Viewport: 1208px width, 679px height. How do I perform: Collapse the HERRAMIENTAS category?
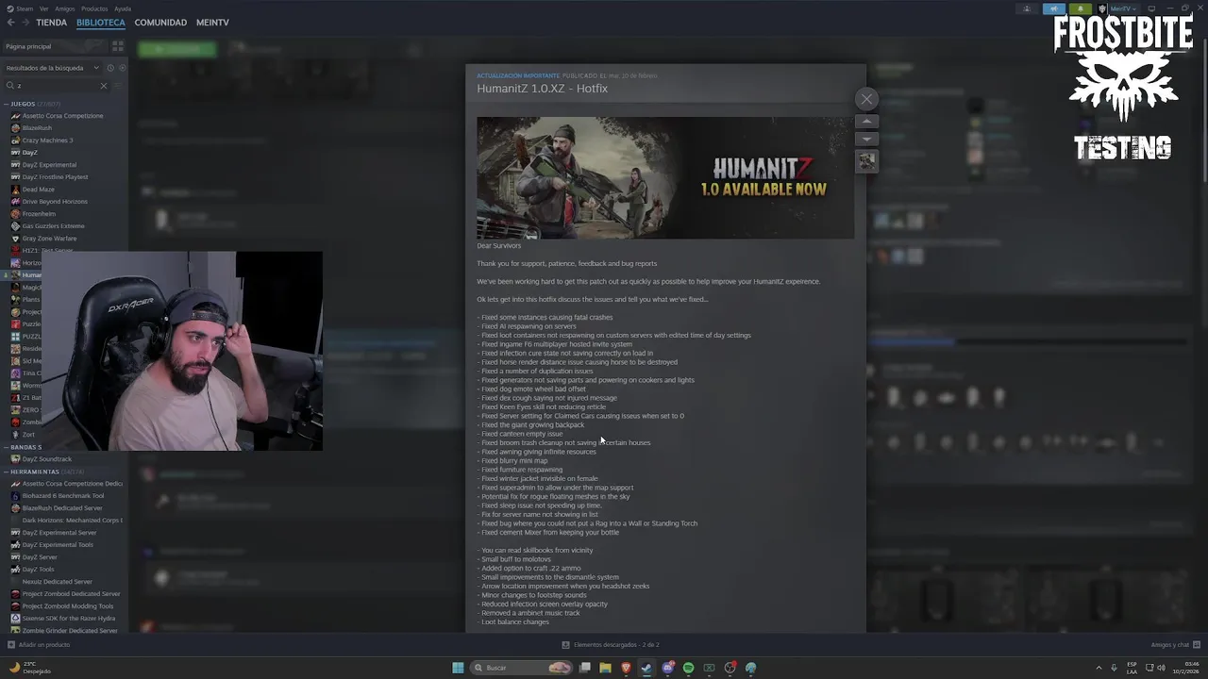8,472
